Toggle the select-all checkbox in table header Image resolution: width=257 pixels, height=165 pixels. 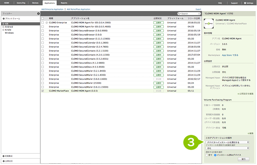pyautogui.click(x=43, y=18)
